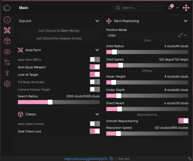Click the pink move arrows icon at the top right

pyautogui.click(x=186, y=8)
